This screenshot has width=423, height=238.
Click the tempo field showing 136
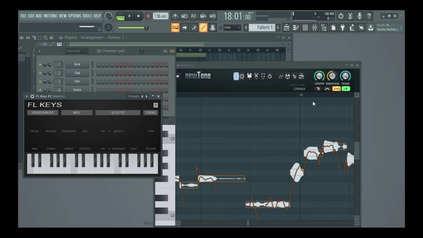point(161,16)
